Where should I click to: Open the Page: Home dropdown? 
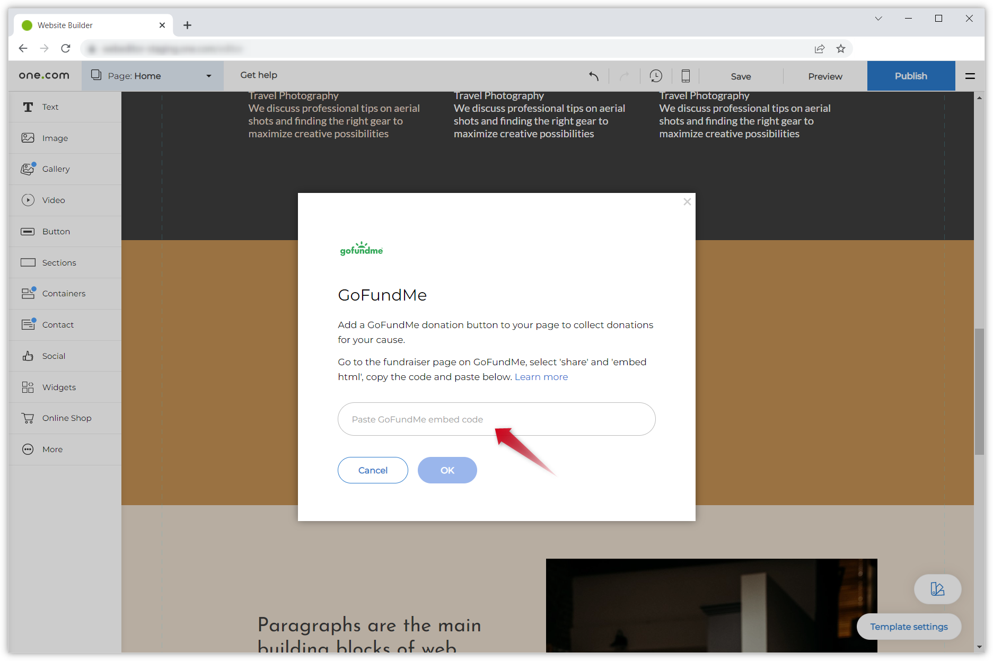pyautogui.click(x=153, y=75)
